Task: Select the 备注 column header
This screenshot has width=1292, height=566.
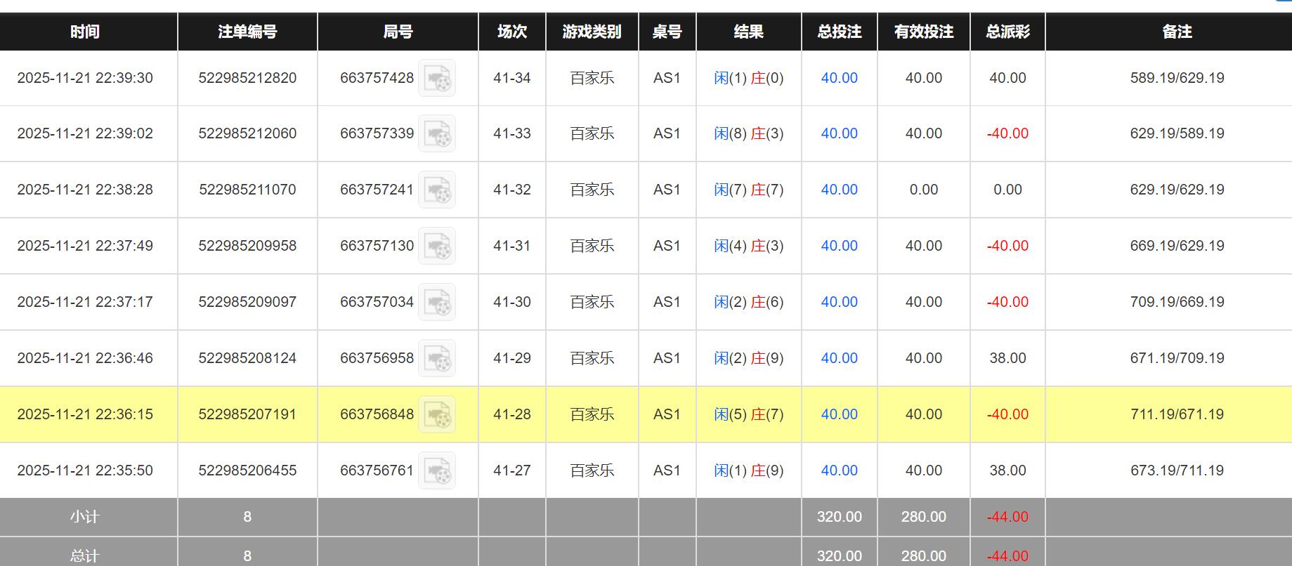Action: (1177, 32)
